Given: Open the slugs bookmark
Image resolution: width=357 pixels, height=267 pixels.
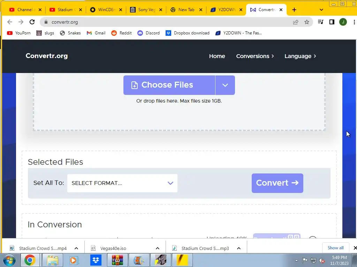Looking at the screenshot, I should point(45,33).
